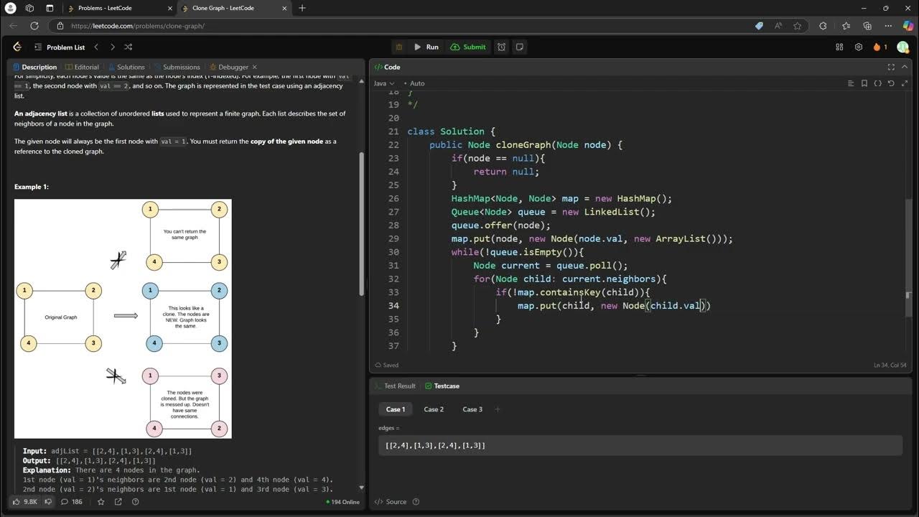
Task: Add a new test case with plus
Action: pos(498,409)
